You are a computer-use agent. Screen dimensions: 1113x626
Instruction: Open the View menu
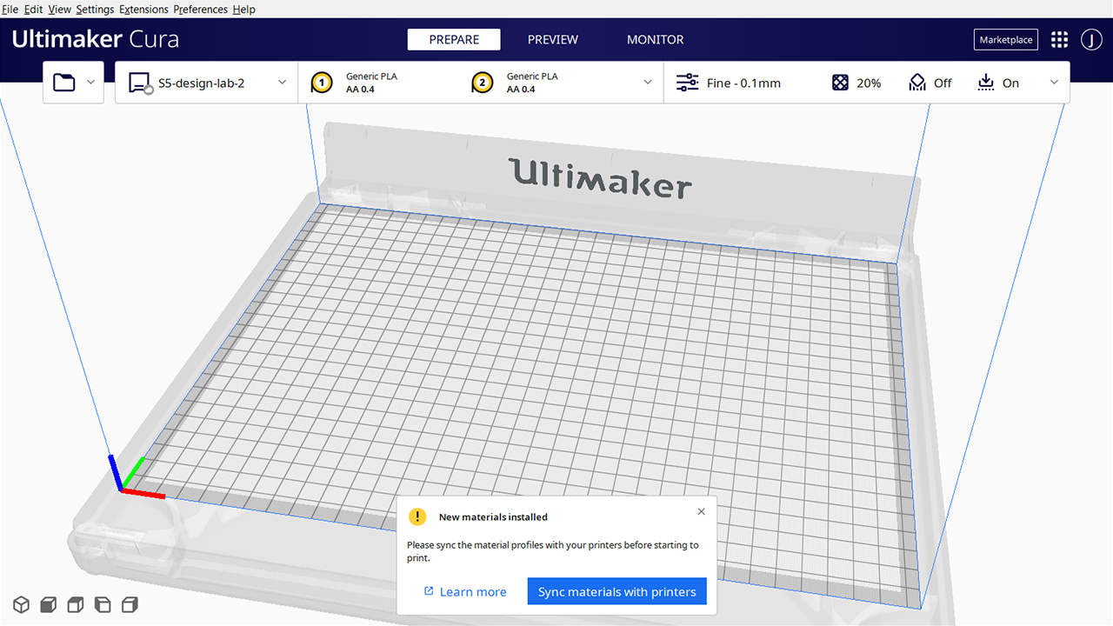point(59,10)
